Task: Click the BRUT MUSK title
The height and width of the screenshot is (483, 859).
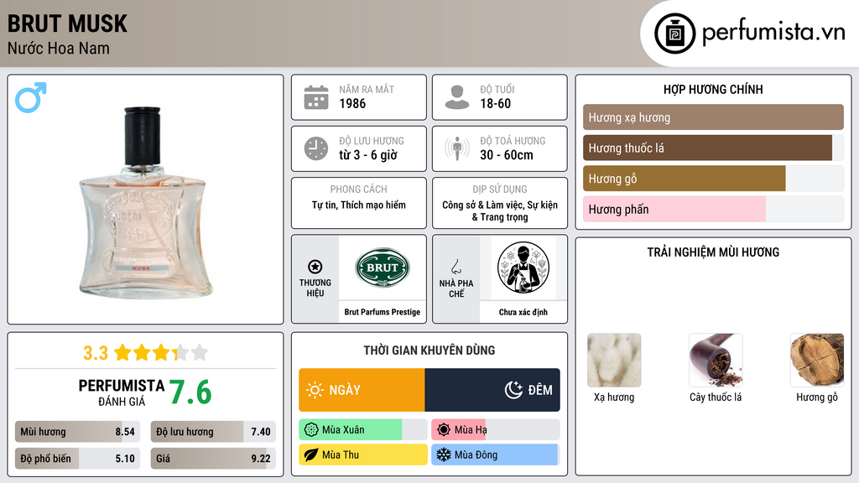Action: pos(67,23)
